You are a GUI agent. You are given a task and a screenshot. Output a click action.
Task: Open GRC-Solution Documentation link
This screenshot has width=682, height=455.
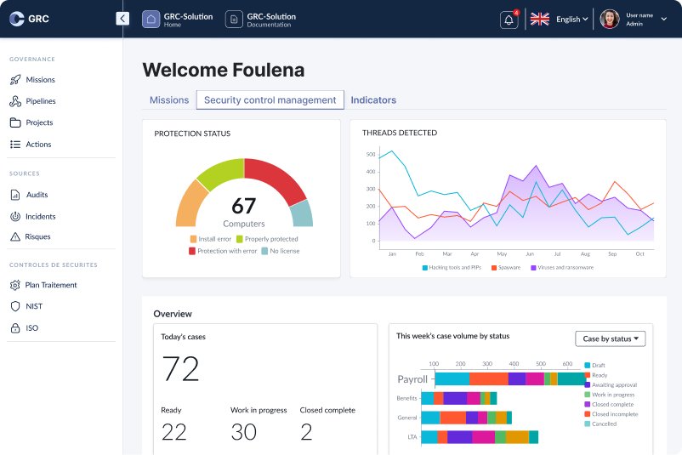[x=260, y=20]
